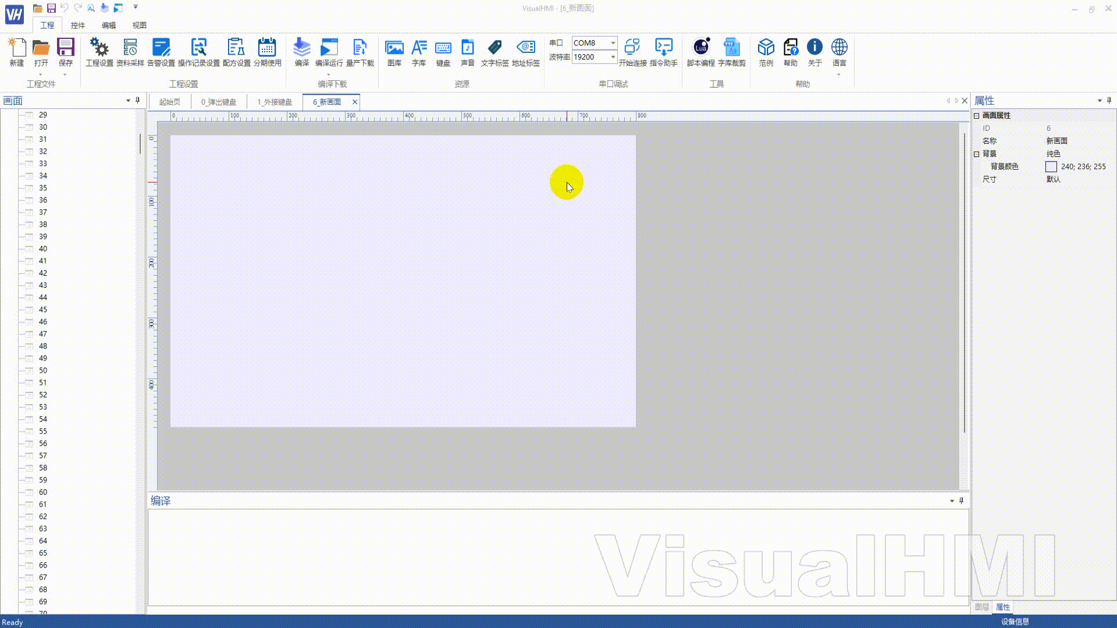This screenshot has height=628, width=1117.
Task: Launch the 指令助手 command assistant
Action: point(664,52)
